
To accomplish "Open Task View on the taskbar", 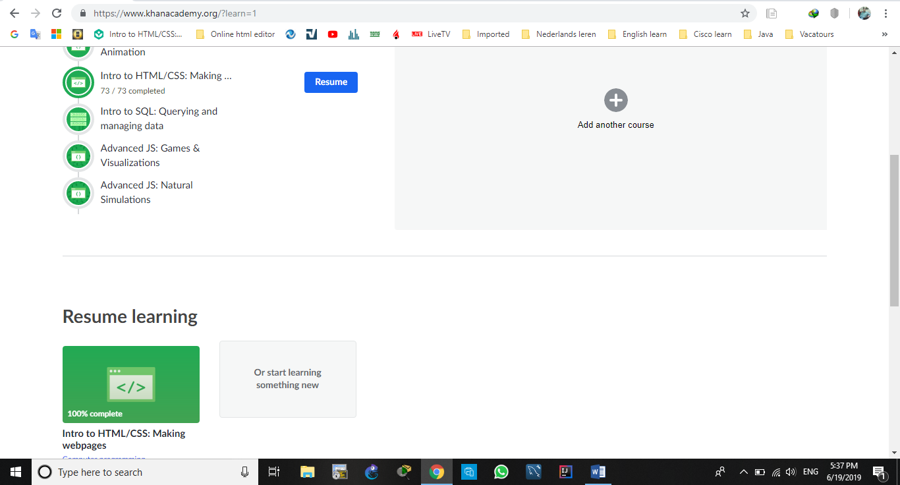I will 274,472.
